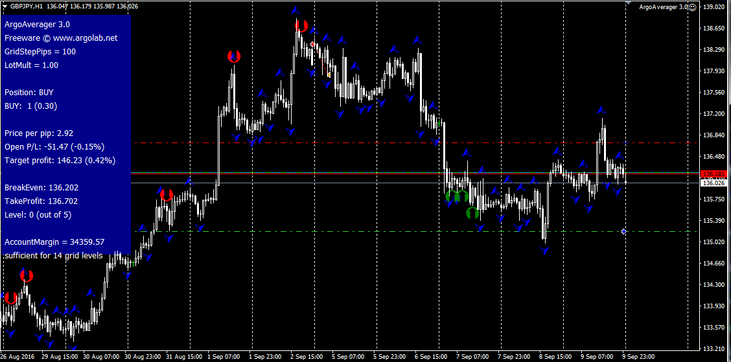Image resolution: width=731 pixels, height=362 pixels.
Task: Select the green dash-dot line near 135.20
Action: click(415, 232)
